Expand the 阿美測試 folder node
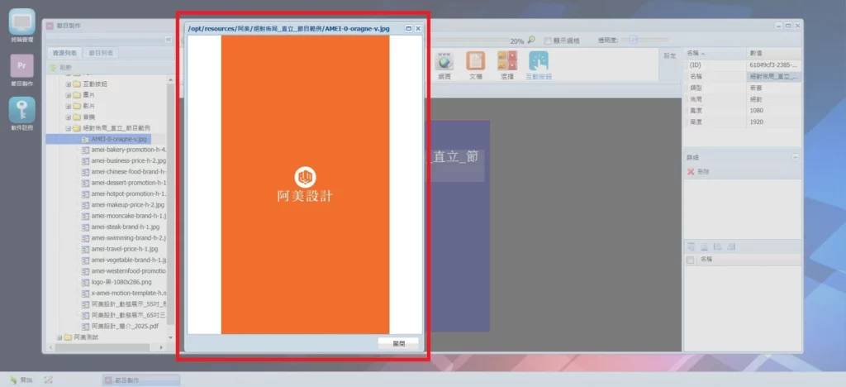The width and height of the screenshot is (846, 387). [59, 337]
